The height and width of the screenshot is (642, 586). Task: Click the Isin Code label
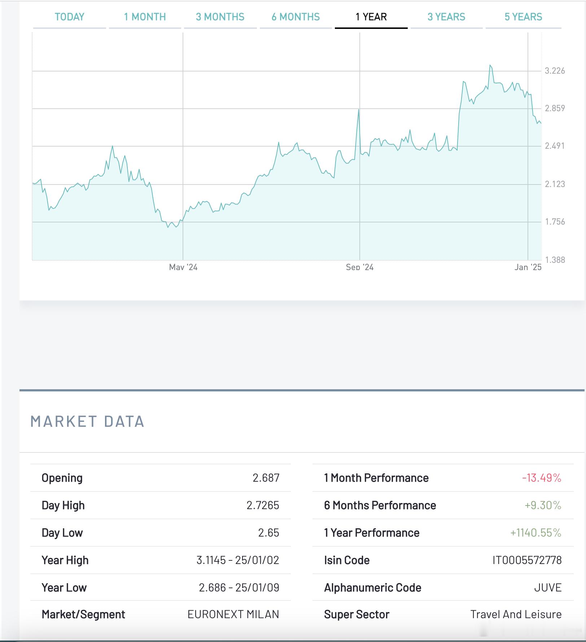(x=347, y=560)
